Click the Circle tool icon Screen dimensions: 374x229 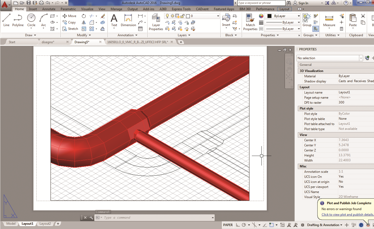coord(31,20)
